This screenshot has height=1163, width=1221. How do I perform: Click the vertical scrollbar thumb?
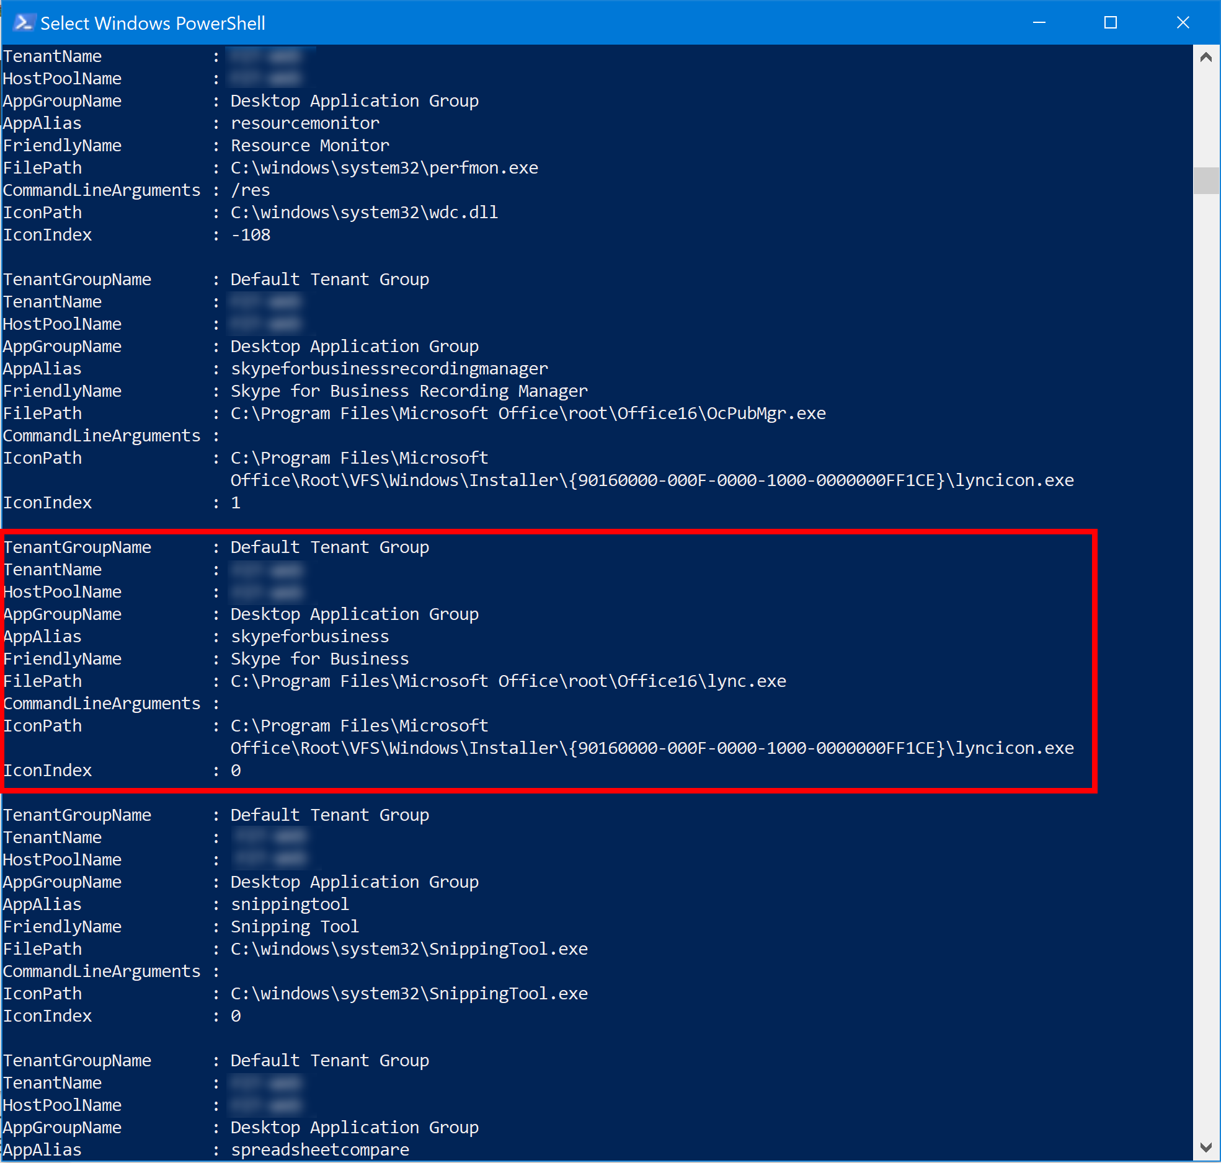(1206, 180)
